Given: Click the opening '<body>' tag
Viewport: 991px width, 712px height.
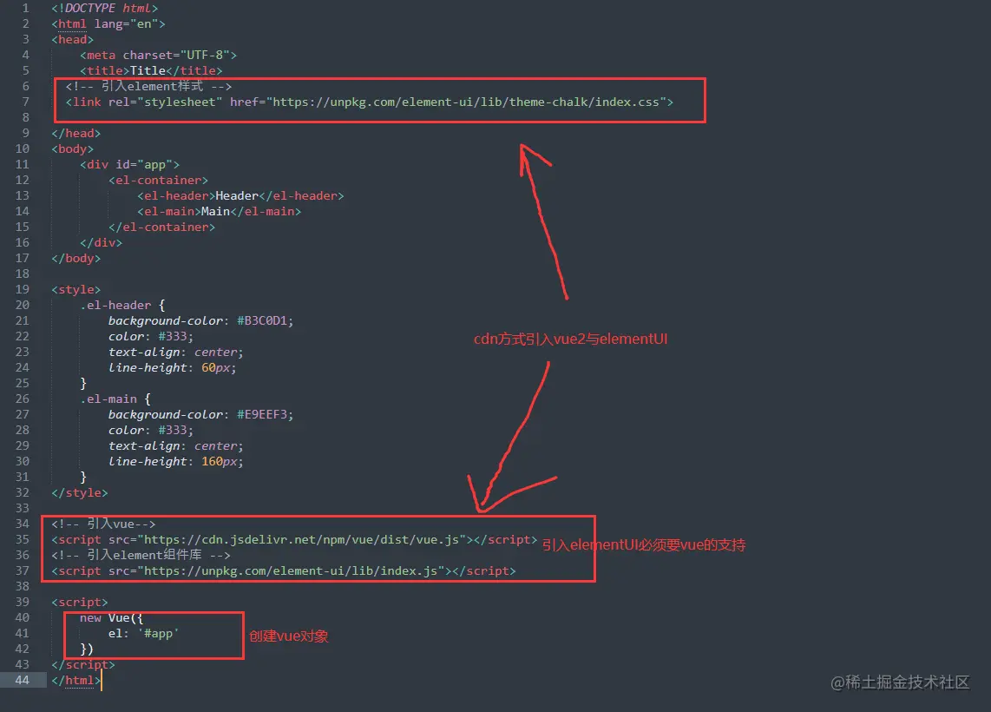Looking at the screenshot, I should tap(73, 148).
